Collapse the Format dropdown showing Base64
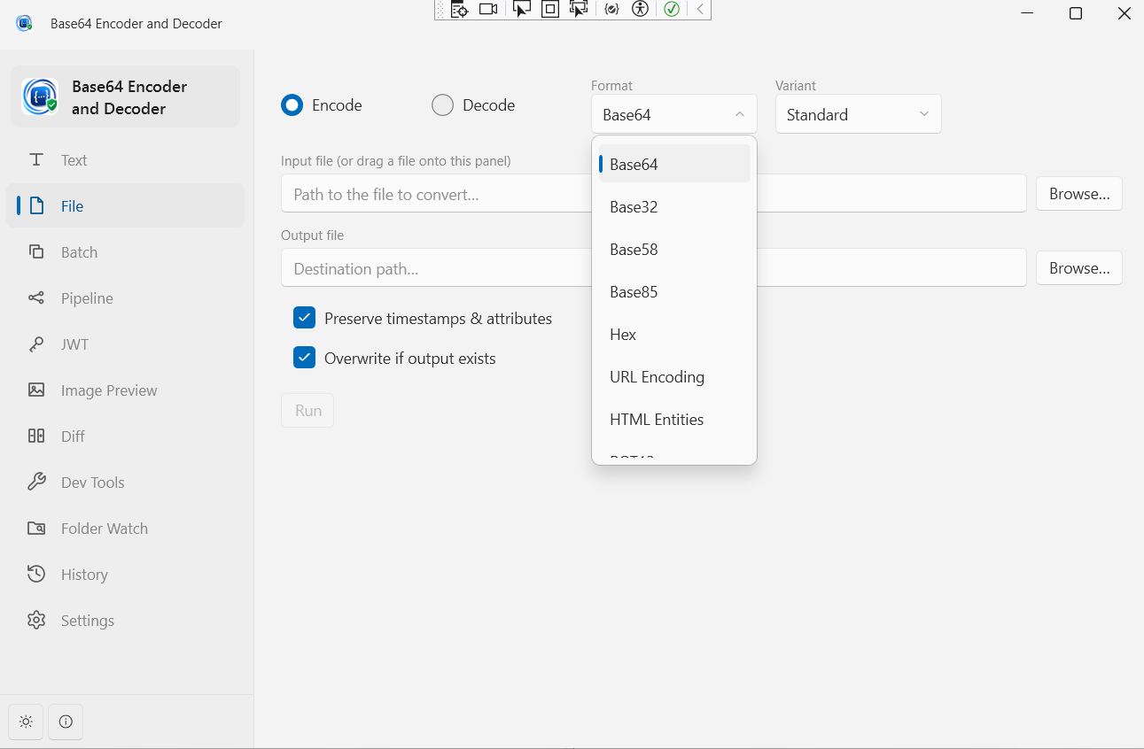Image resolution: width=1144 pixels, height=749 pixels. coord(673,114)
